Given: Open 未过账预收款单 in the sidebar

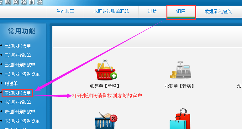Looking at the screenshot, I should pyautogui.click(x=20, y=112).
